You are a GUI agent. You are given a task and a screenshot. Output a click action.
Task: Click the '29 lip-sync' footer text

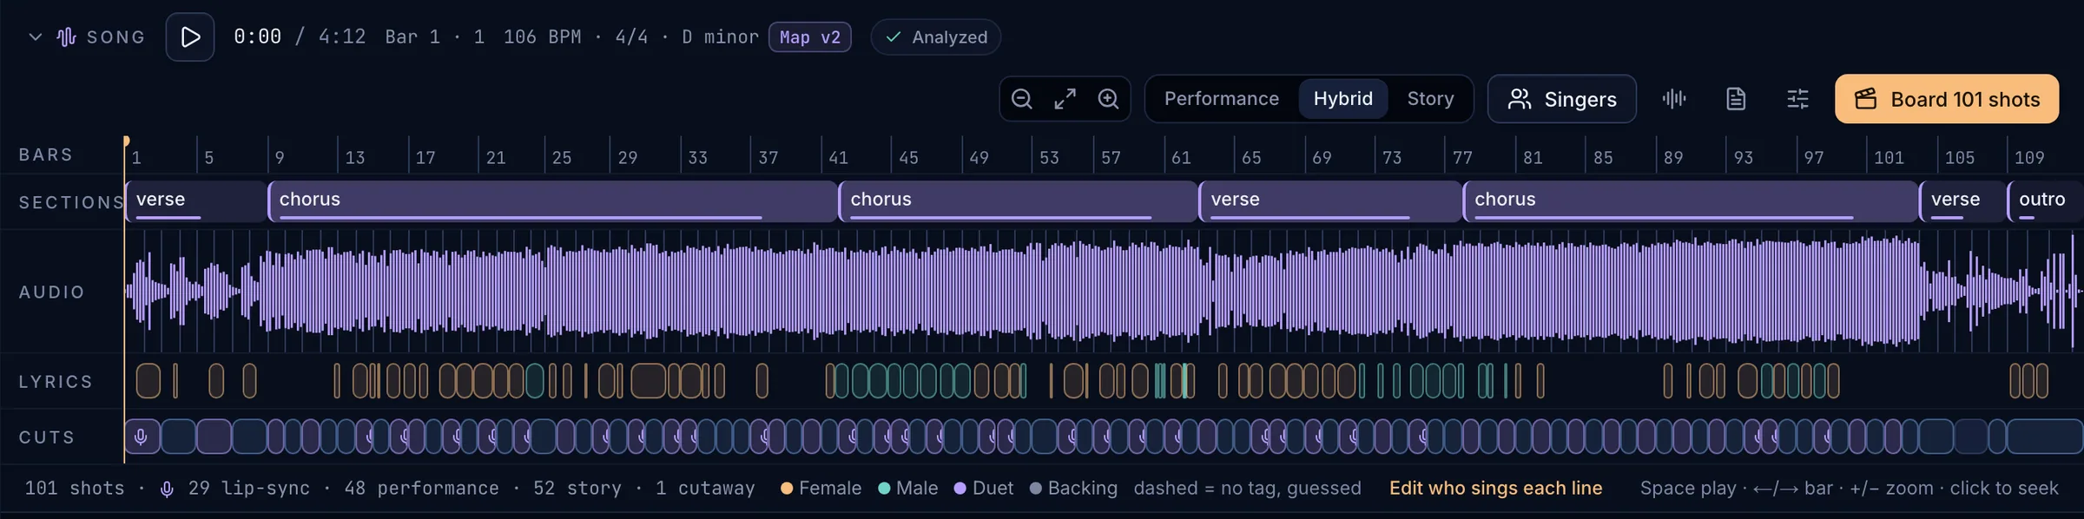(248, 489)
